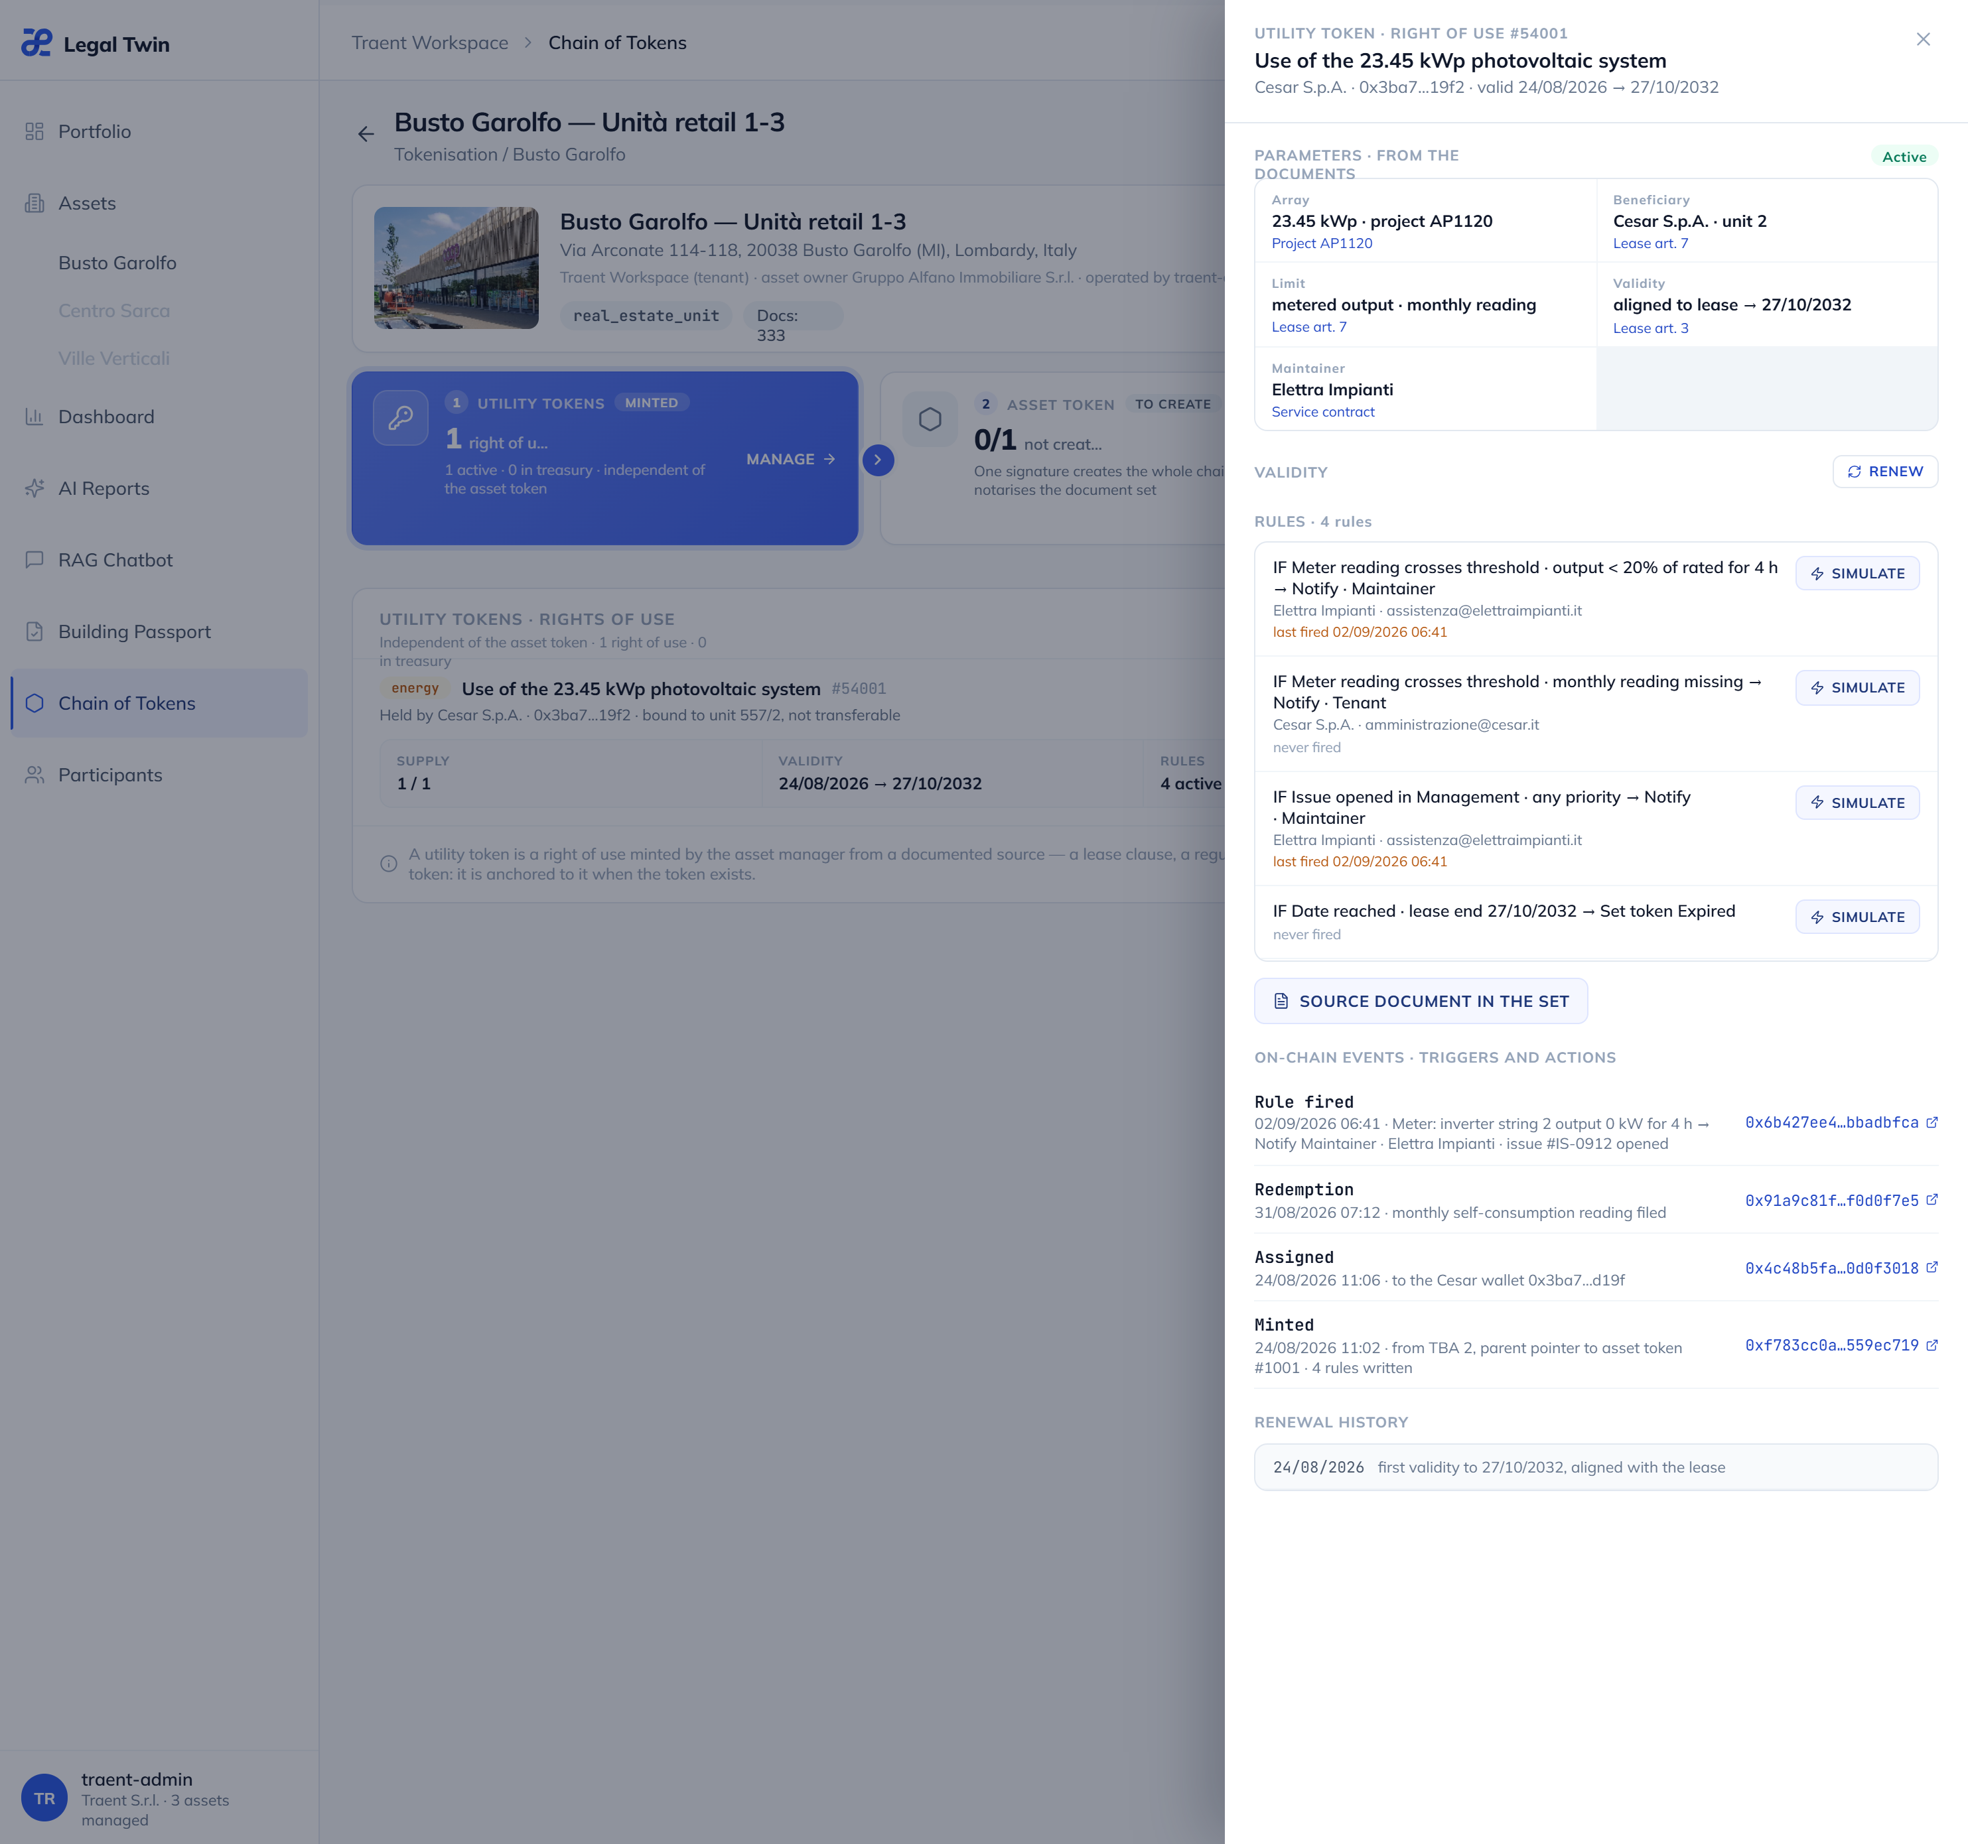This screenshot has height=1844, width=1968.
Task: Click external link icon beside Rule fired hash
Action: (x=1932, y=1122)
